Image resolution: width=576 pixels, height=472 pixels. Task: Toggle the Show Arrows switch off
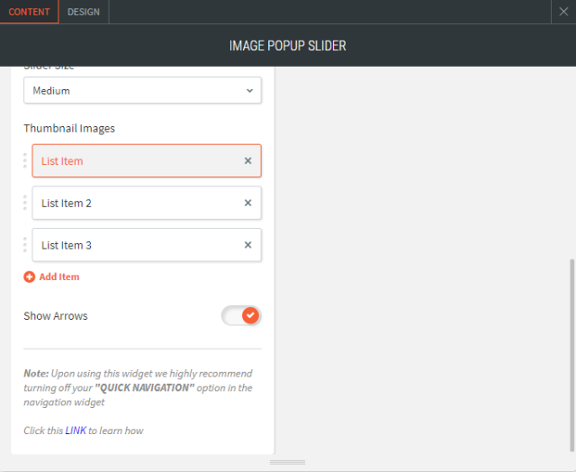click(241, 316)
